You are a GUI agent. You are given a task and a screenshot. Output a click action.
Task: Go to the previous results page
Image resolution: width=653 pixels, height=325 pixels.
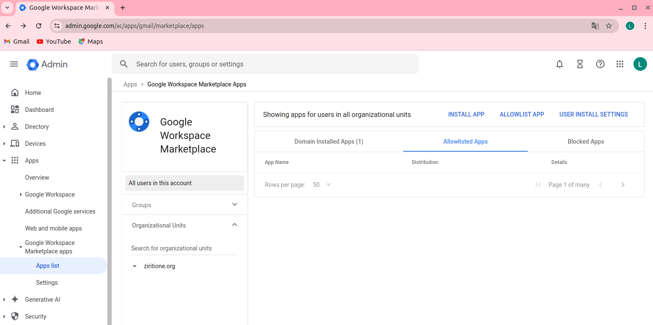(x=601, y=185)
